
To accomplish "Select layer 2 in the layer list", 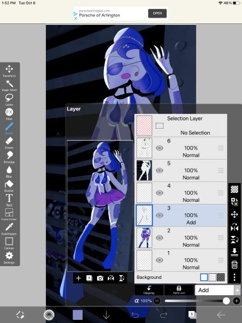I will (x=180, y=238).
